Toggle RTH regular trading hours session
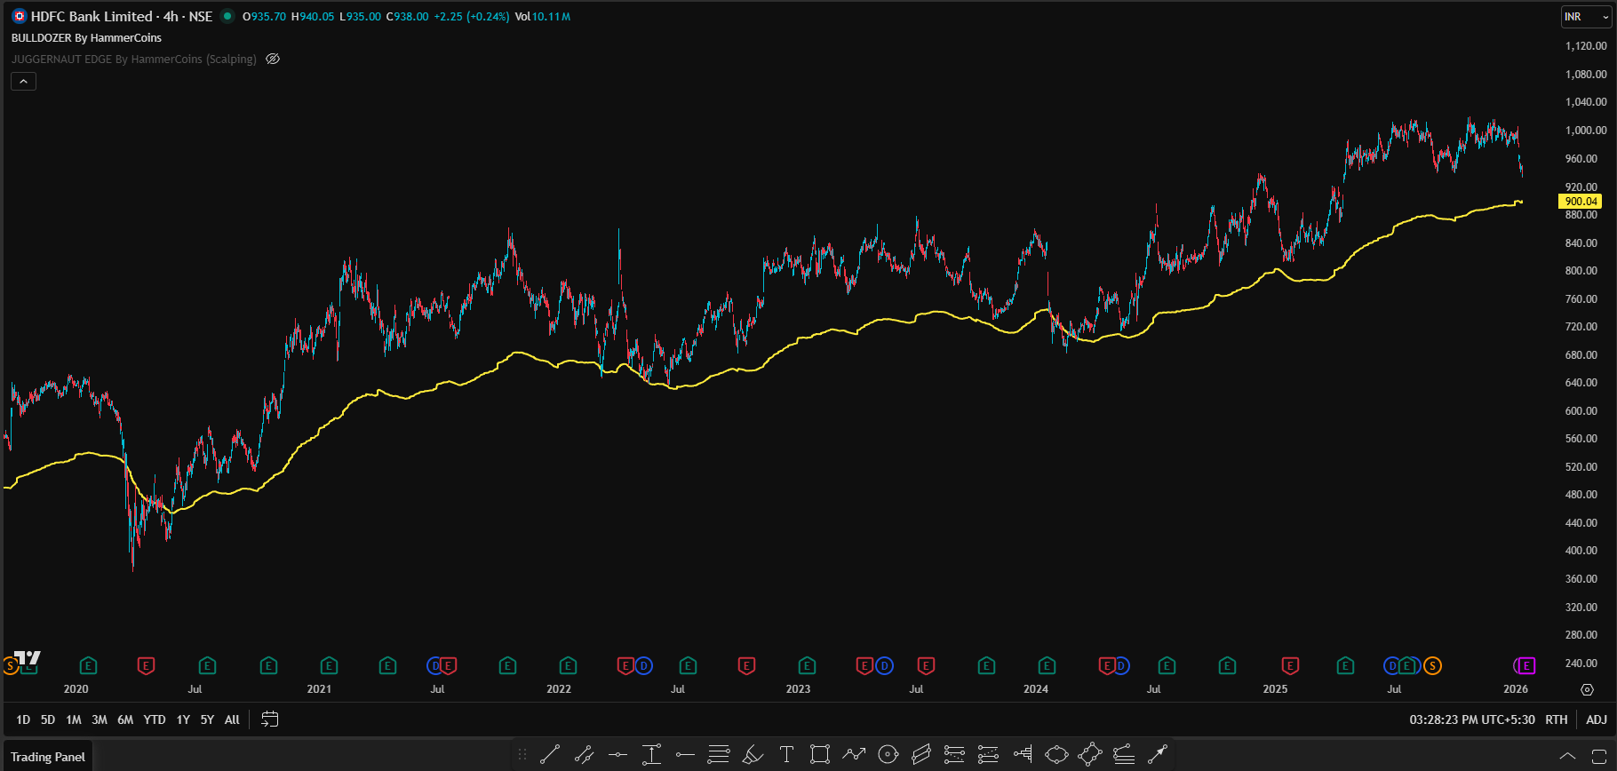Image resolution: width=1617 pixels, height=771 pixels. tap(1557, 719)
